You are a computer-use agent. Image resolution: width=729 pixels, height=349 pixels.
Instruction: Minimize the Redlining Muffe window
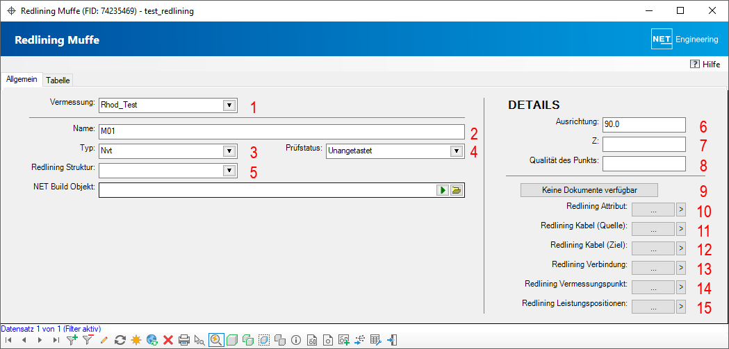[648, 10]
